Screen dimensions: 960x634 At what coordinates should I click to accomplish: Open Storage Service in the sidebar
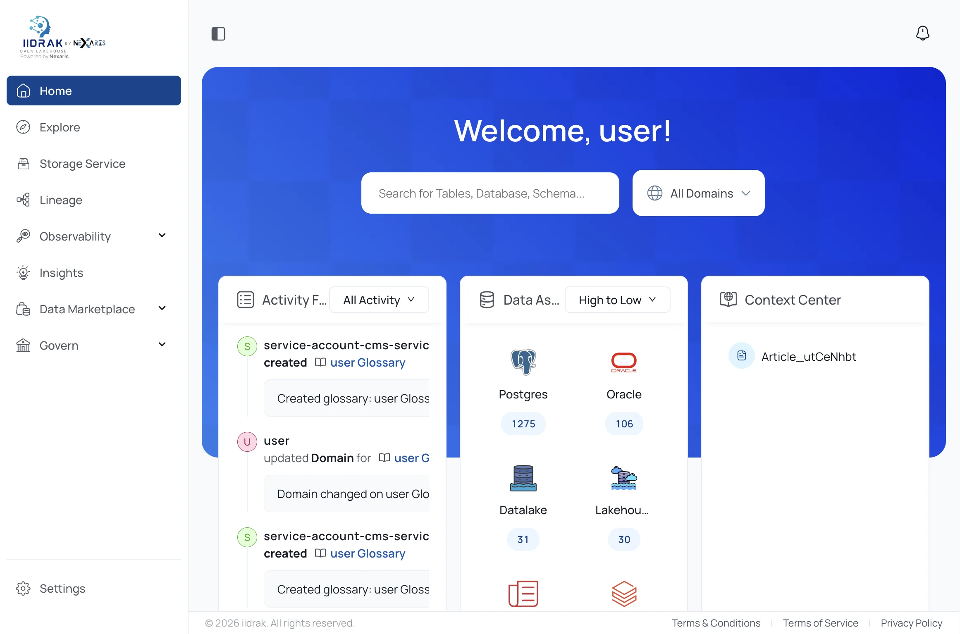pos(94,163)
